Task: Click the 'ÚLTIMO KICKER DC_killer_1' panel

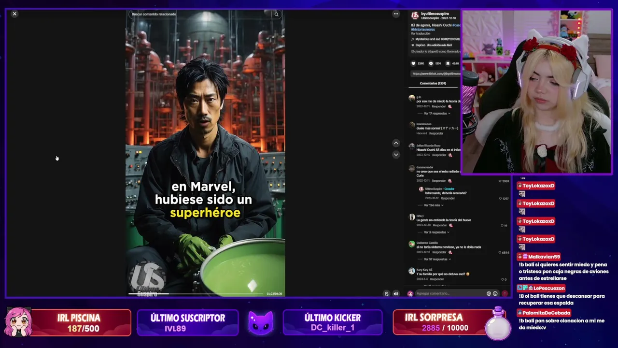Action: tap(333, 322)
